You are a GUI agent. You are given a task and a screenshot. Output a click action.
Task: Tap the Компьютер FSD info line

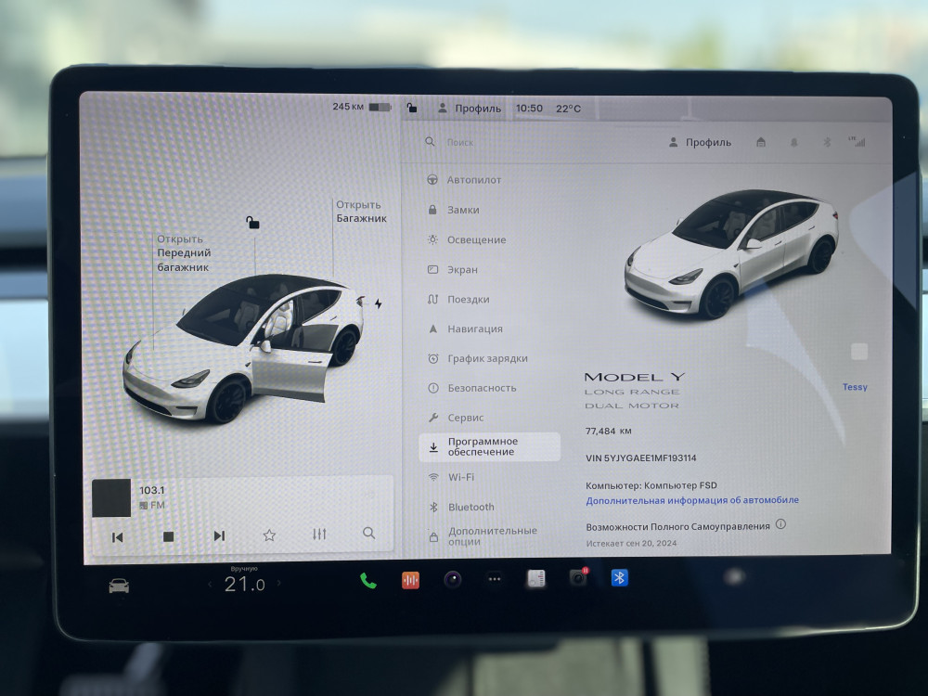point(651,485)
